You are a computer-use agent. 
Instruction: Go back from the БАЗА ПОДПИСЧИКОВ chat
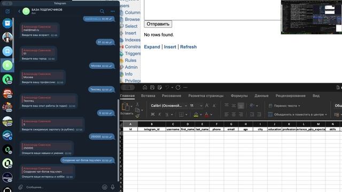click(x=19, y=11)
